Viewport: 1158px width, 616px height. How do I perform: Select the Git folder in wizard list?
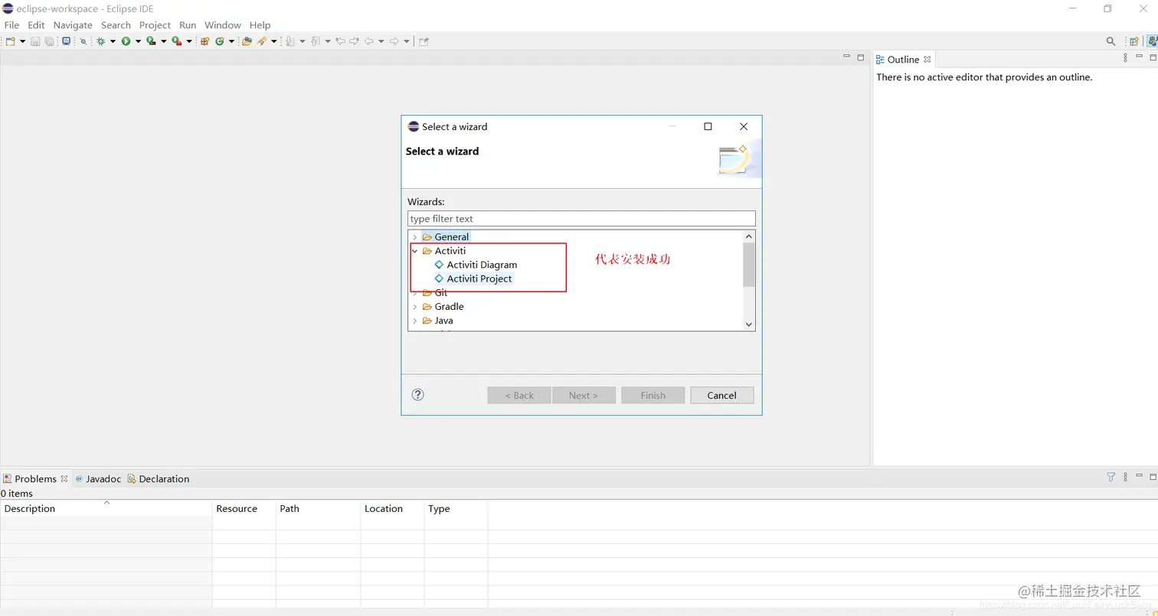tap(440, 292)
